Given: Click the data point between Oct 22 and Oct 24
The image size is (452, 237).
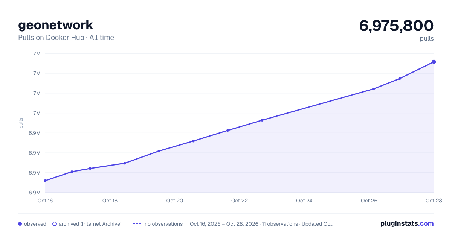Looking at the screenshot, I should tap(262, 120).
